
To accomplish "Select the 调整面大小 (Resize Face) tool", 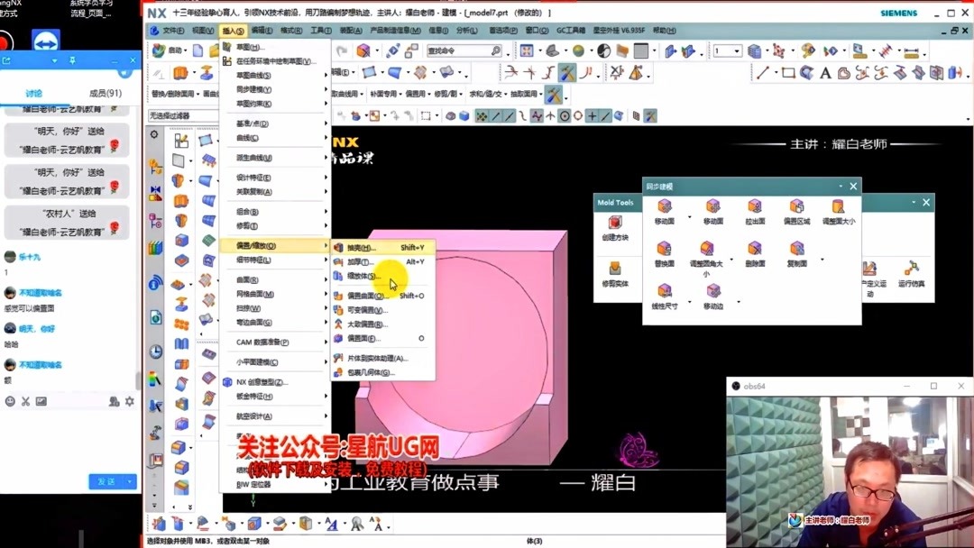I will (x=837, y=208).
